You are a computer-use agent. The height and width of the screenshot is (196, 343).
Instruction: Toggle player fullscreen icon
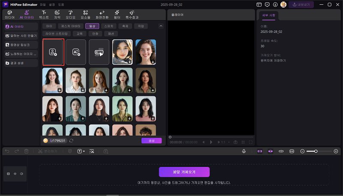[x=251, y=142]
